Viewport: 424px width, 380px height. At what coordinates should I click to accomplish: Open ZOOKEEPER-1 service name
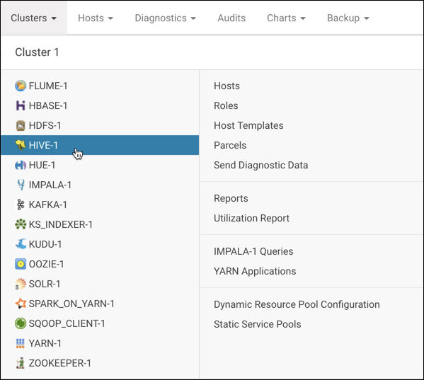[59, 363]
